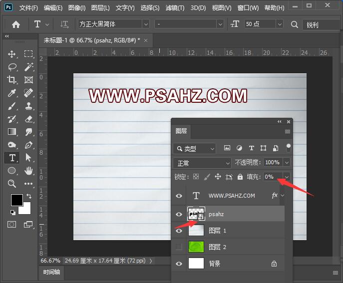
Task: Hide the psahz layer
Action: [179, 214]
